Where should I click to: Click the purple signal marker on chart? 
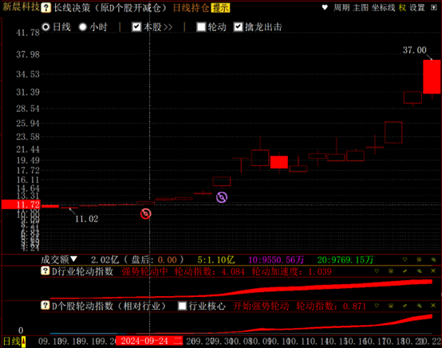pos(222,197)
